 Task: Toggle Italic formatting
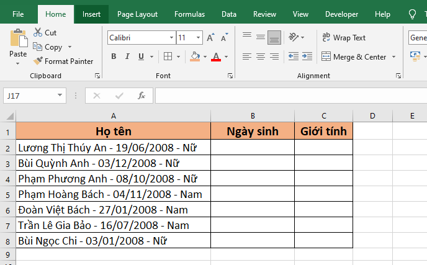(128, 56)
